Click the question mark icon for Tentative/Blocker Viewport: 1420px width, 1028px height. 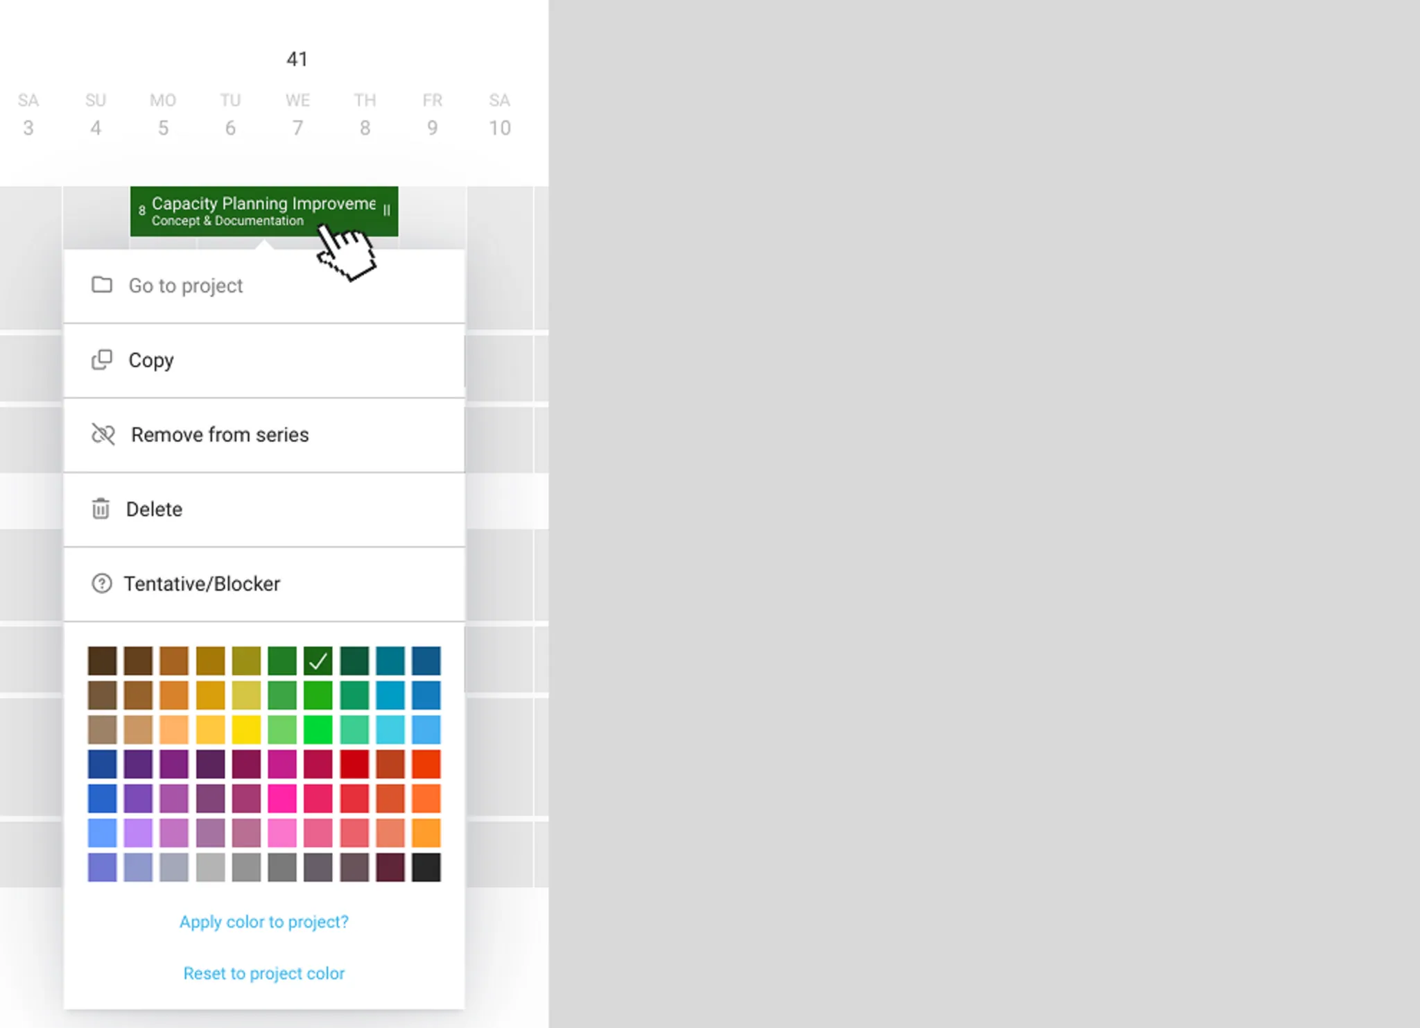(102, 583)
